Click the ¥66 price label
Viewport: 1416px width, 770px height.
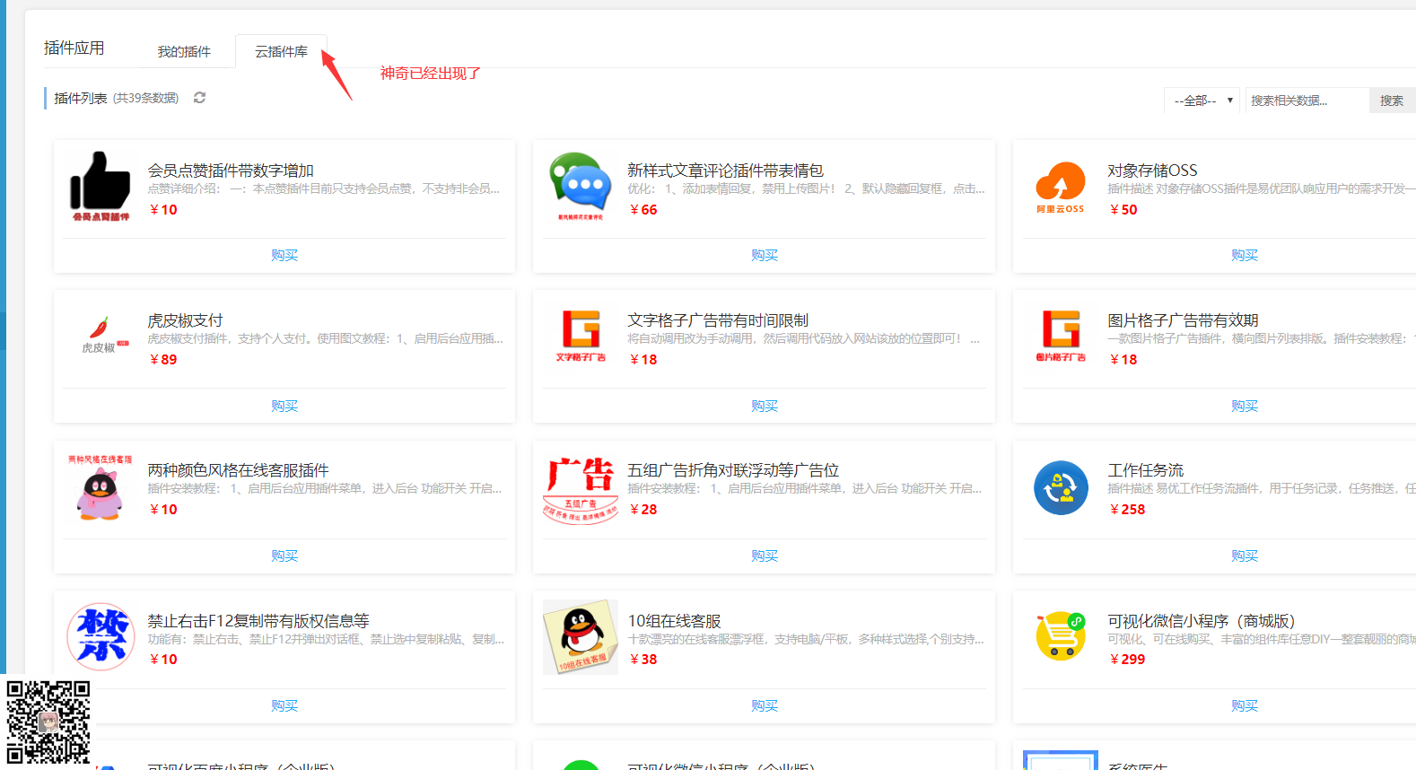643,210
